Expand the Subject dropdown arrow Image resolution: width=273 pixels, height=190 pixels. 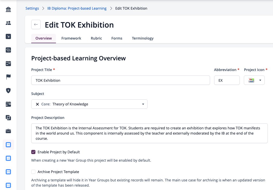143,104
